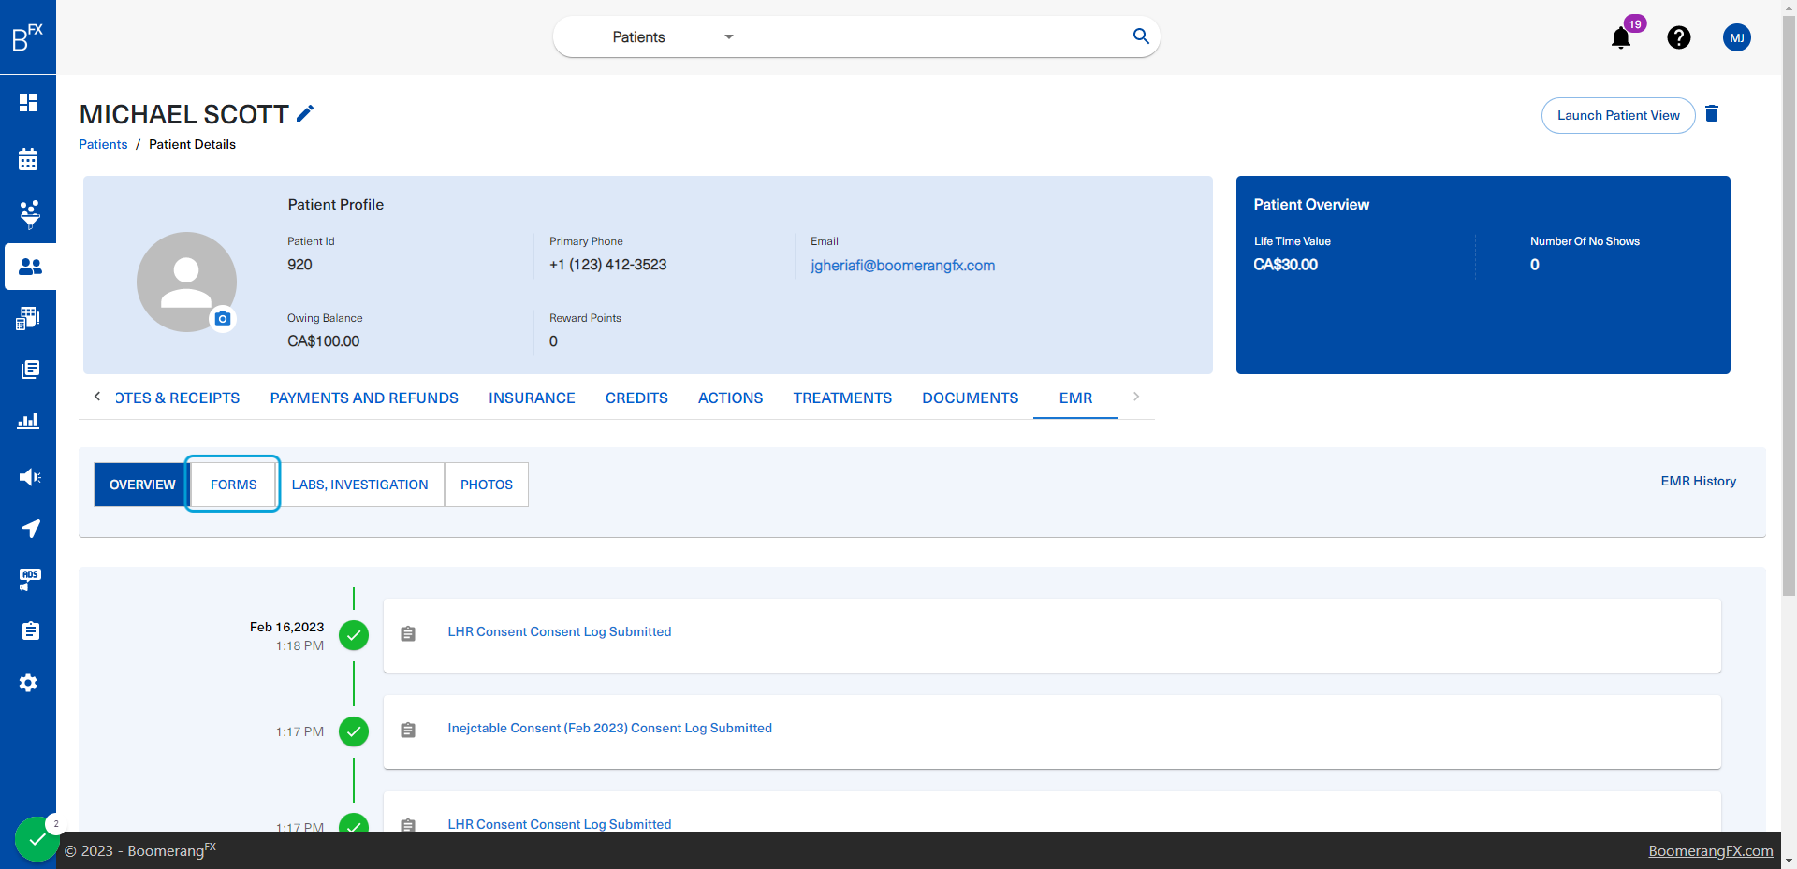
Task: Open the EMR History link
Action: point(1698,481)
